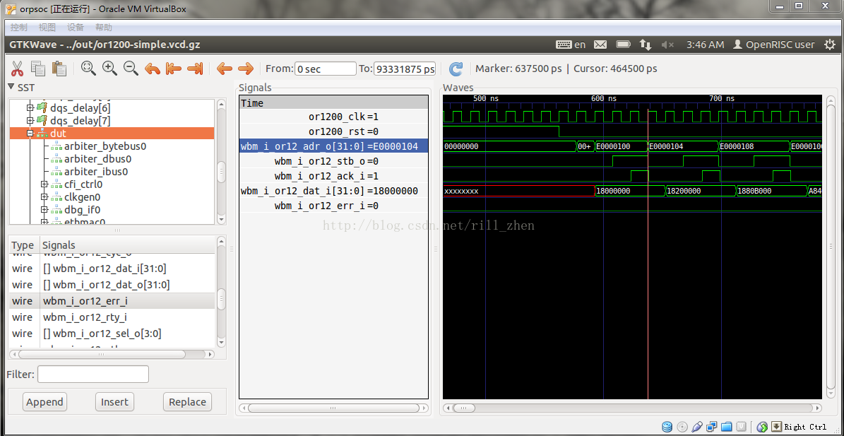Click the VirtualBox network status icon
This screenshot has height=436, width=844.
point(712,427)
